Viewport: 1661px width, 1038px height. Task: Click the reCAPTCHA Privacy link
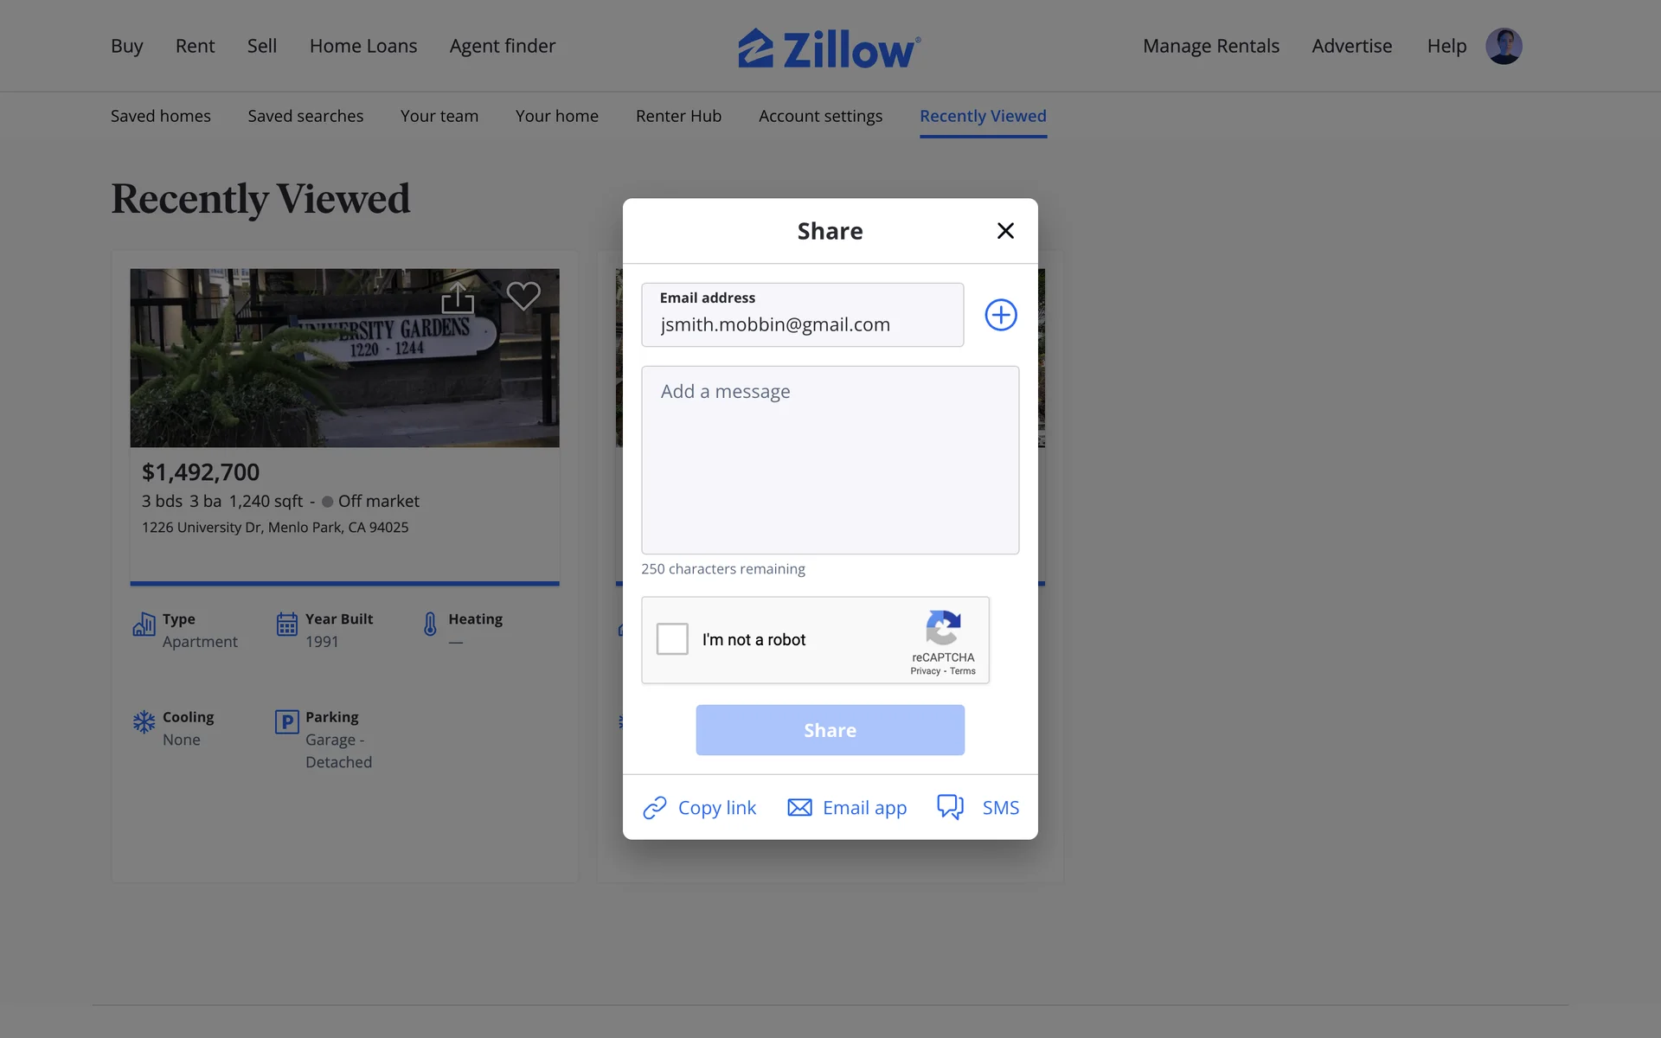point(925,671)
